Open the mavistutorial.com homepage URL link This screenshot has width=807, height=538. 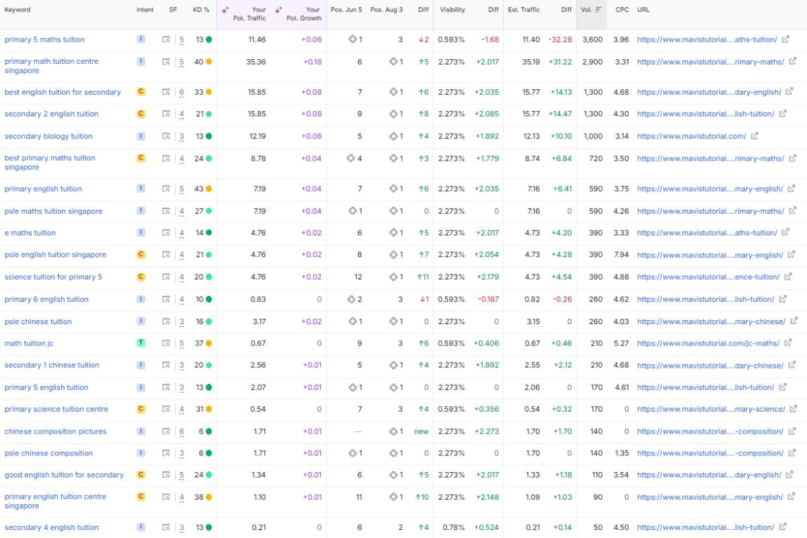tap(691, 137)
